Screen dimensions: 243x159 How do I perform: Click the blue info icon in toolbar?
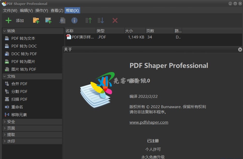[74, 20]
